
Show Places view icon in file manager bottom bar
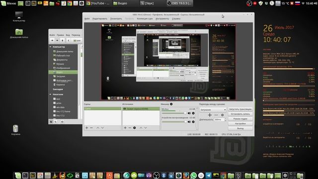(51, 121)
